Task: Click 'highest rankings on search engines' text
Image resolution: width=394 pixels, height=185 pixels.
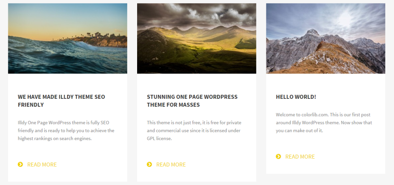Action: 55,139
